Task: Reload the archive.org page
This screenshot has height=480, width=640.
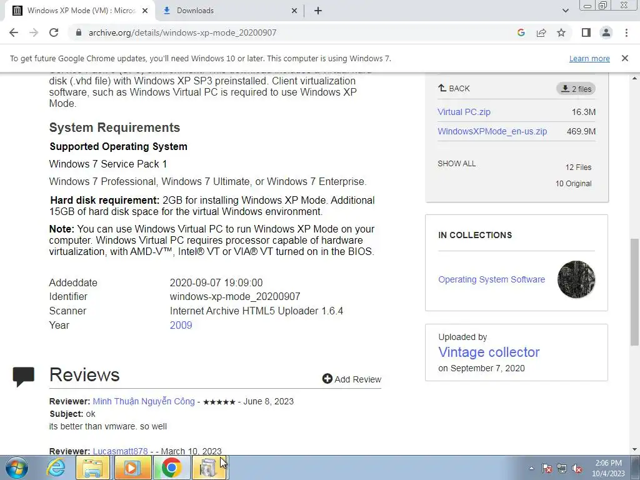Action: pyautogui.click(x=54, y=32)
